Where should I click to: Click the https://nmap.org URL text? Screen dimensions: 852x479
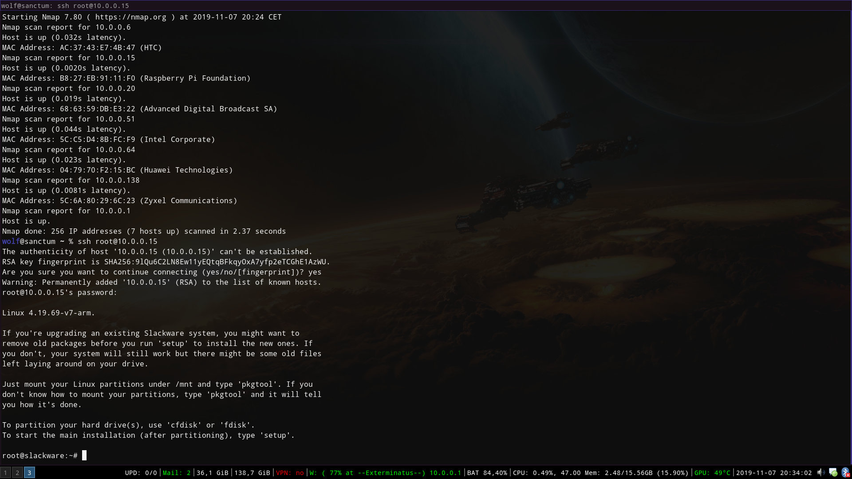(x=131, y=17)
